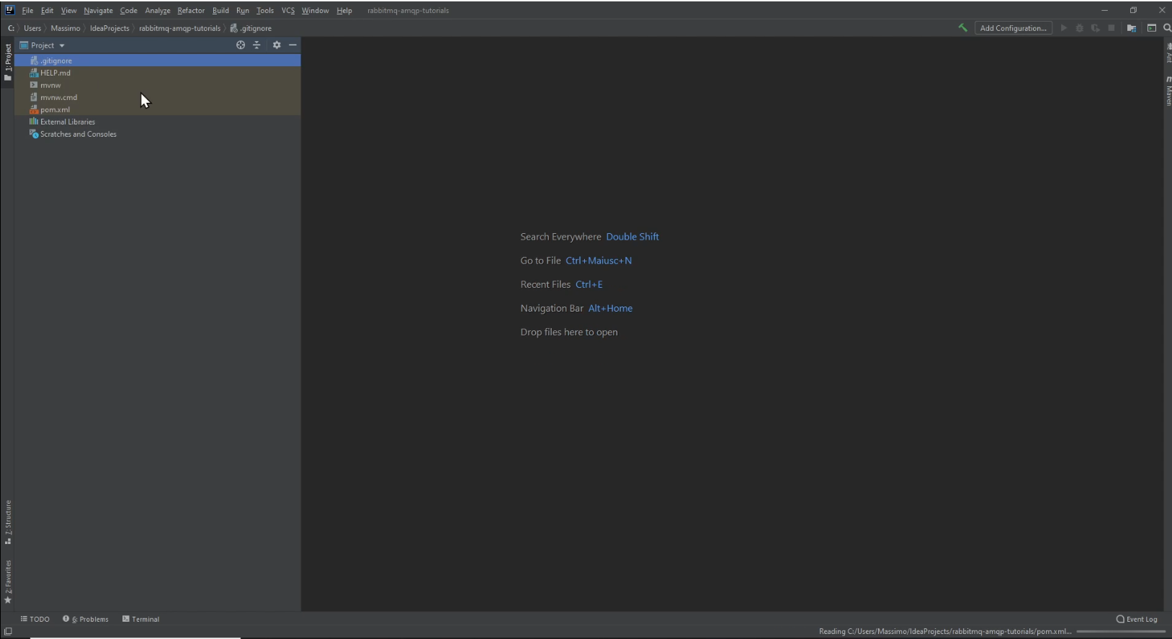
Task: Open the Tools menu
Action: tap(265, 10)
